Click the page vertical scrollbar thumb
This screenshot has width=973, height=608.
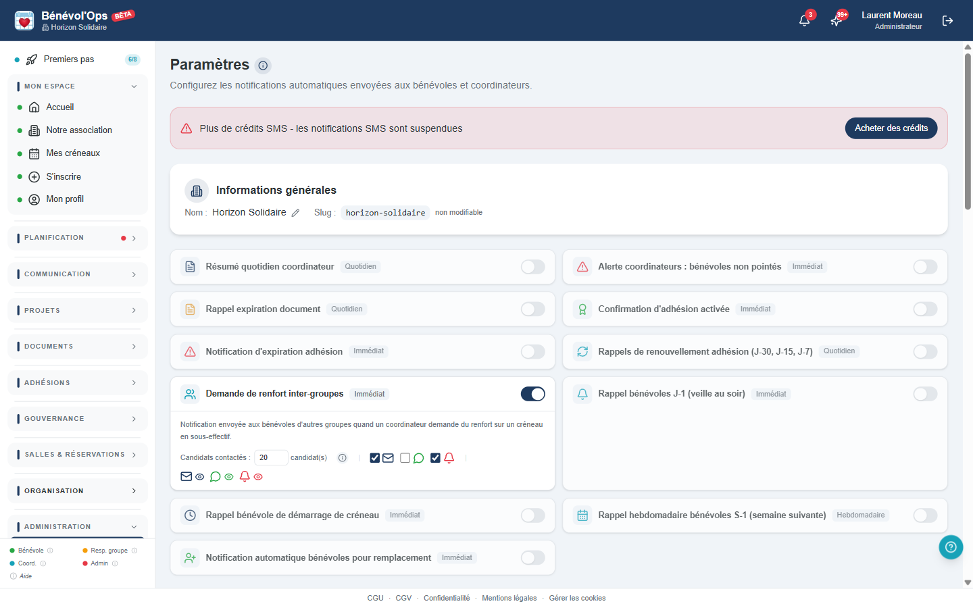click(x=968, y=132)
